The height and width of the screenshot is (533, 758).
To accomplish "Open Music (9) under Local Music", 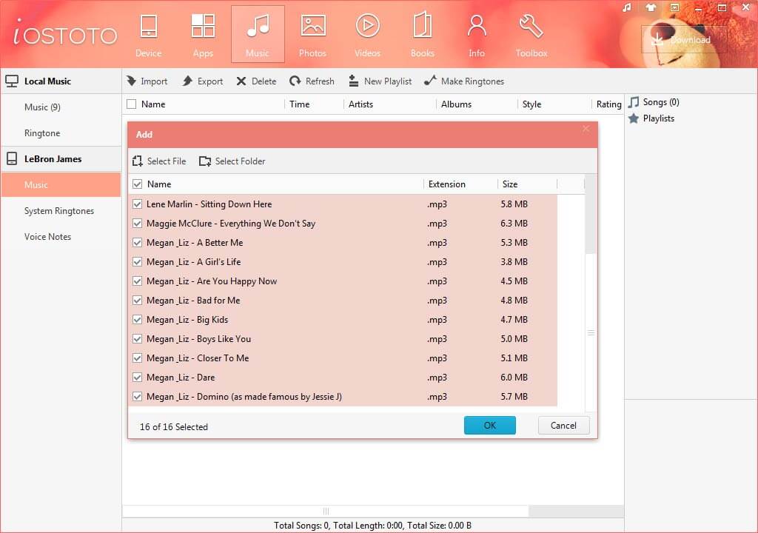I will coord(42,107).
